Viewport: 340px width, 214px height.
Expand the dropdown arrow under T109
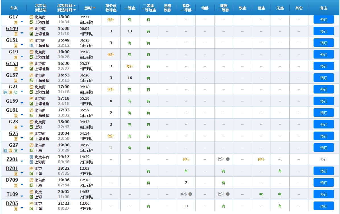(x=22, y=197)
